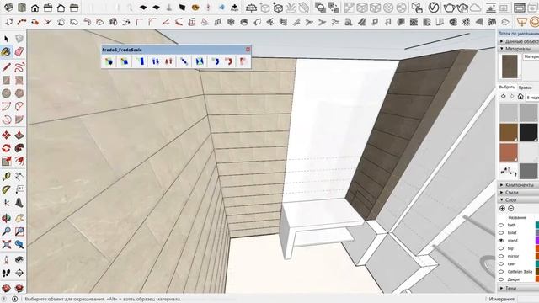Toggle visibility of mirror layer

[501, 256]
